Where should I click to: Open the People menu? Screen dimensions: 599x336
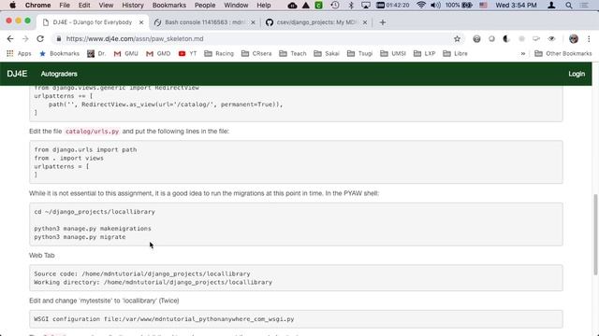tap(205, 6)
